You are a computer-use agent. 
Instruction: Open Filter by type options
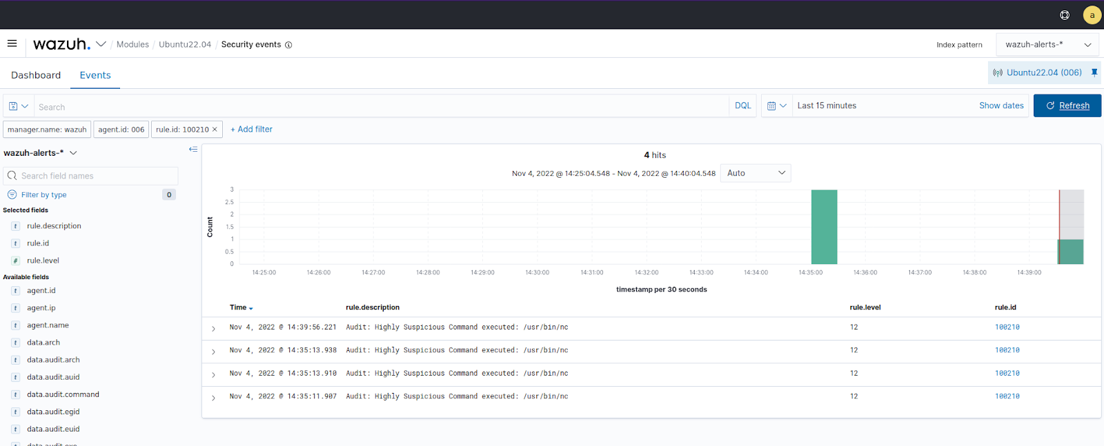(x=43, y=195)
